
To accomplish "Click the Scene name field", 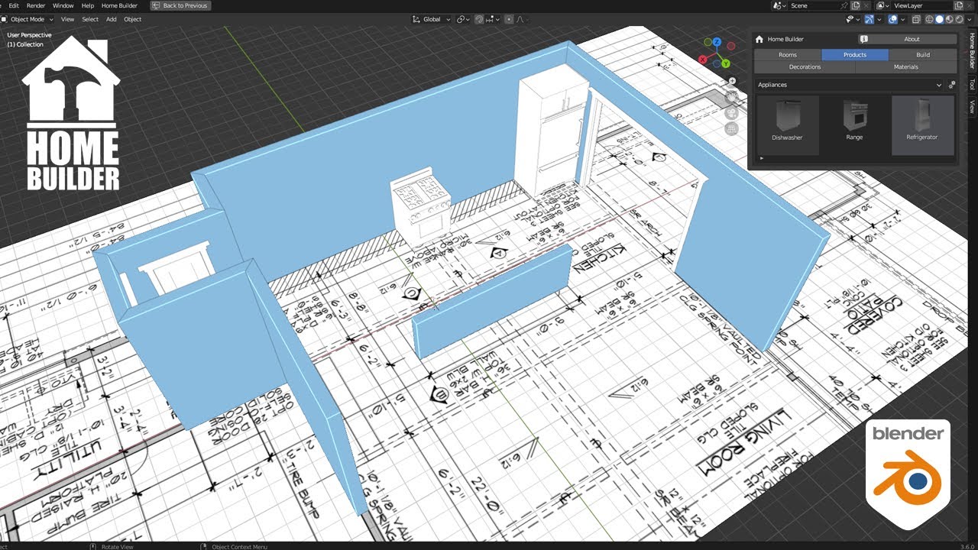I will point(812,5).
